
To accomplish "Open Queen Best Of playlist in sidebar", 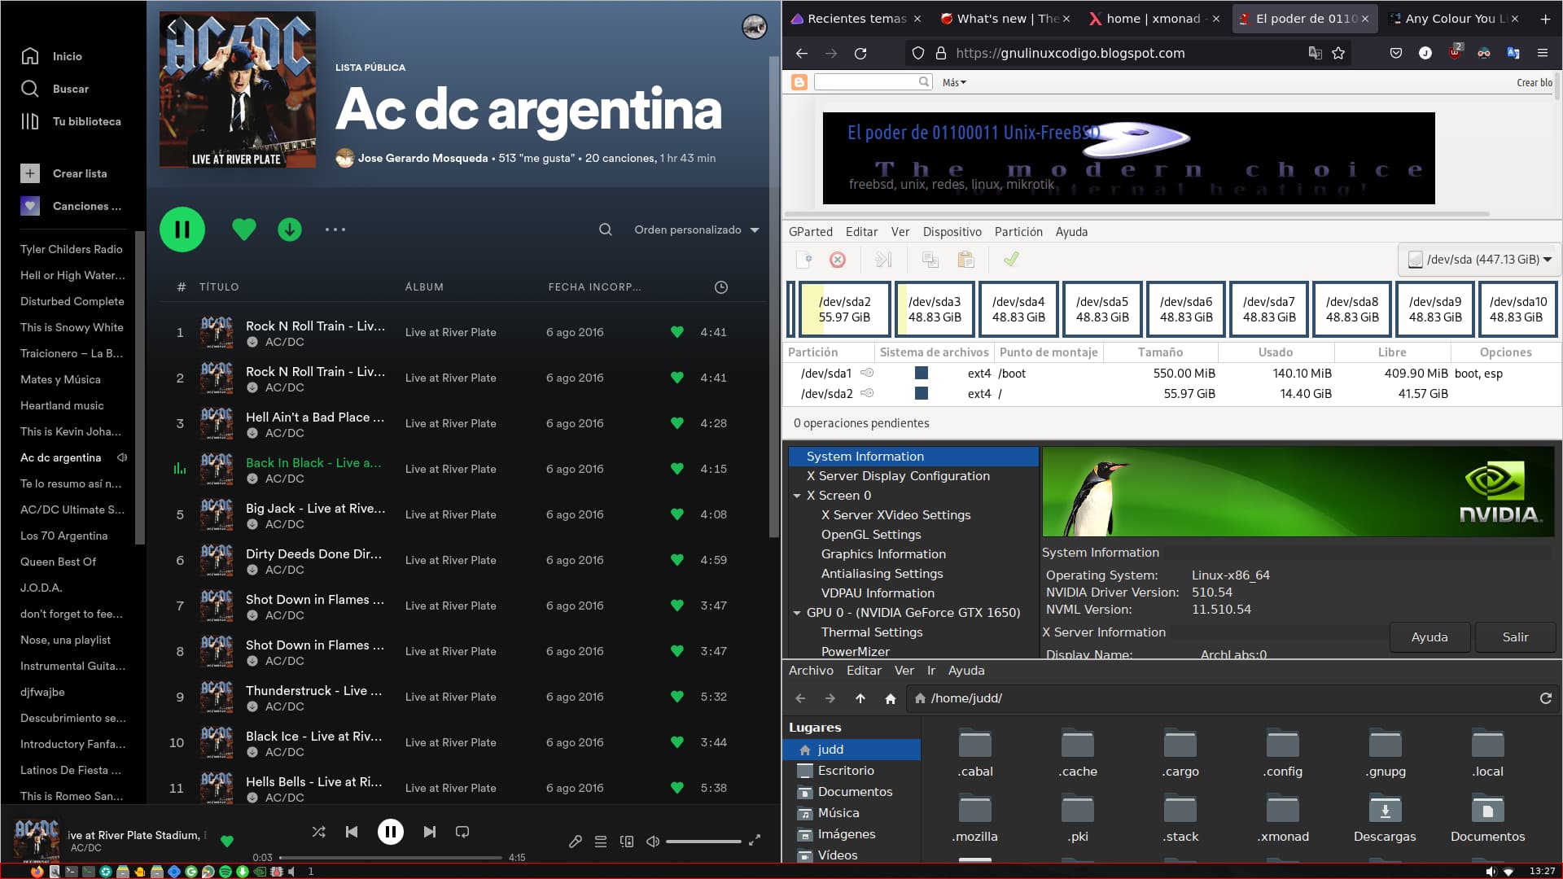I will [58, 562].
